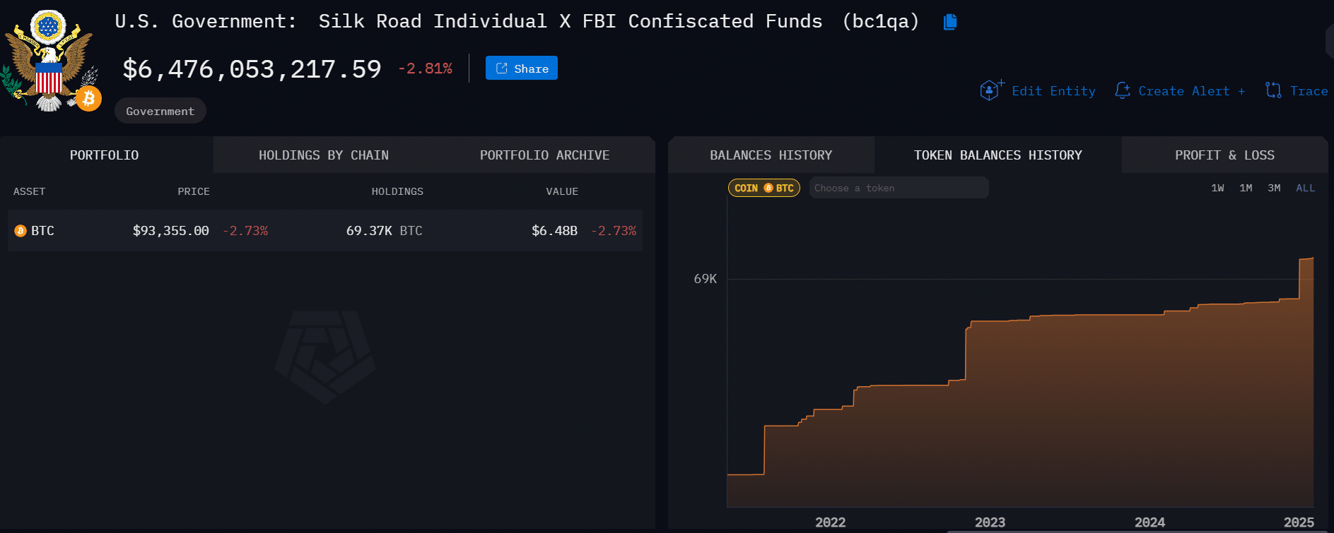Click the Create Alert bell icon
The image size is (1334, 533).
[1122, 90]
